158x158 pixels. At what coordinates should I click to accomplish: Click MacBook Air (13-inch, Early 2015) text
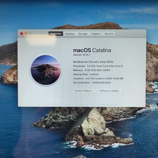click(x=93, y=62)
